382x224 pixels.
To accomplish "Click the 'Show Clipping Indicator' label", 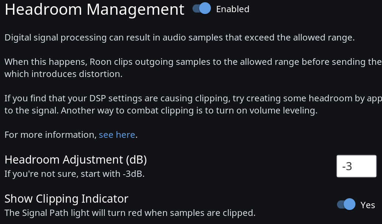I will pyautogui.click(x=66, y=199).
